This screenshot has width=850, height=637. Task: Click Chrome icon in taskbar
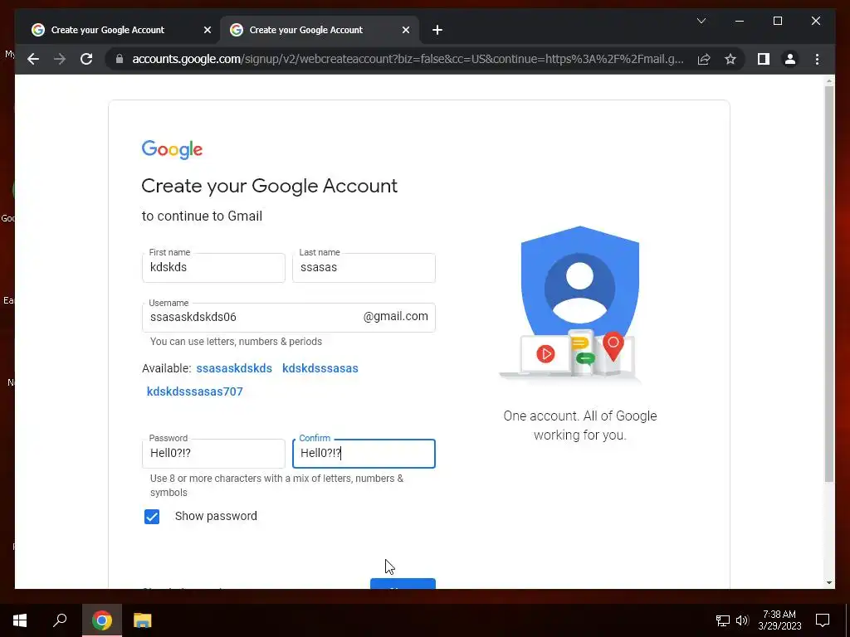102,620
